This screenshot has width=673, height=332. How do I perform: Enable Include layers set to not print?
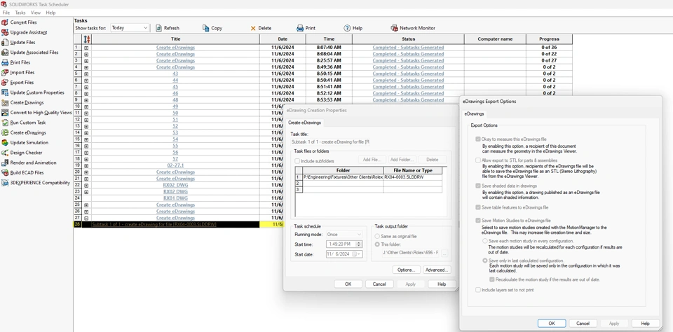pos(477,290)
